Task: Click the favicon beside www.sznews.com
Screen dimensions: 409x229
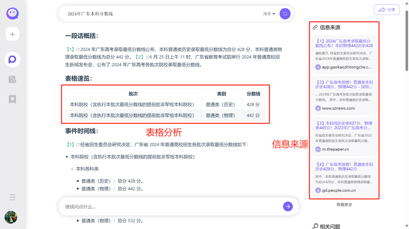Action: coord(318,108)
